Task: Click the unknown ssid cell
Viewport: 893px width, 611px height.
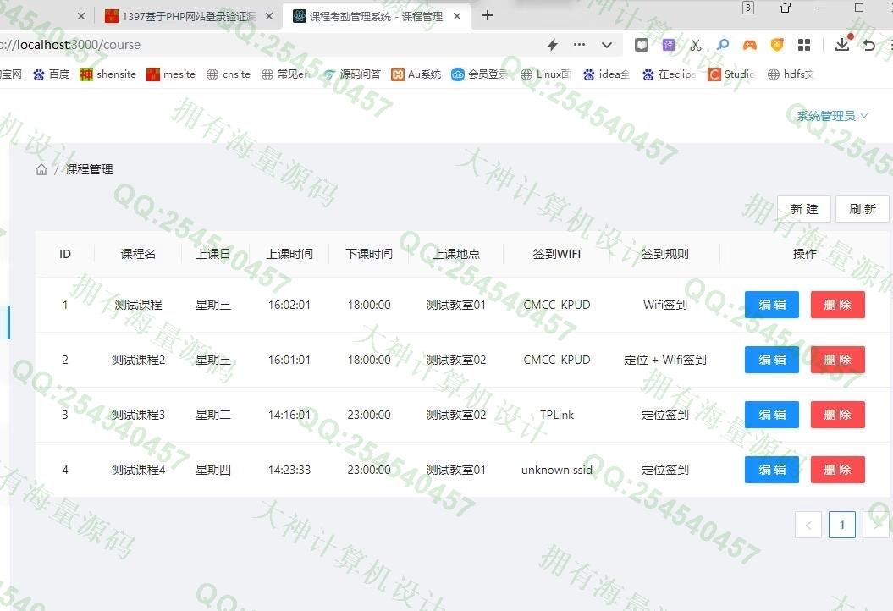Action: click(556, 470)
